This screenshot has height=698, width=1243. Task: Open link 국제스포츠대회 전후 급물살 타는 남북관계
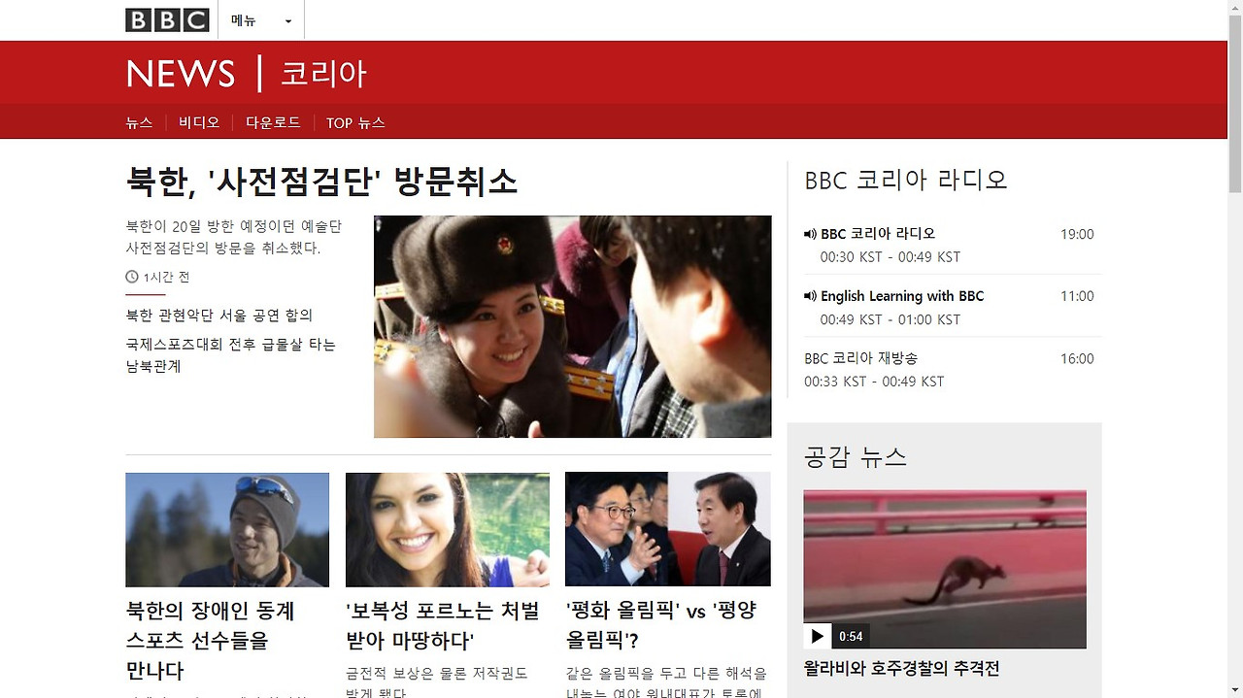(231, 355)
